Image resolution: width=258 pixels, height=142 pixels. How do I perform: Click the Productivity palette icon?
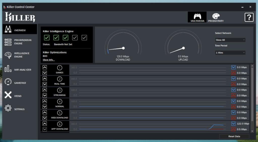coord(216,16)
